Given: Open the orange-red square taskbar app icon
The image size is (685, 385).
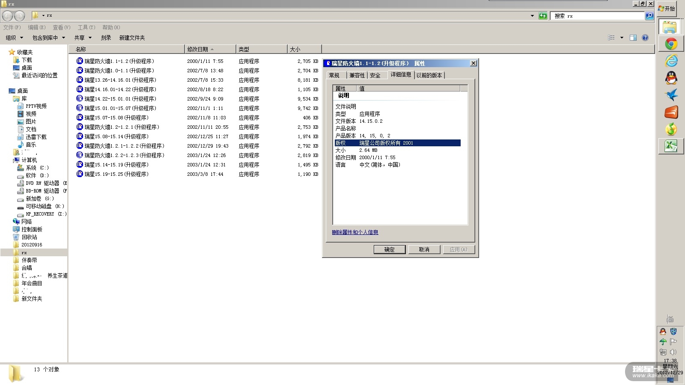Looking at the screenshot, I should (671, 112).
